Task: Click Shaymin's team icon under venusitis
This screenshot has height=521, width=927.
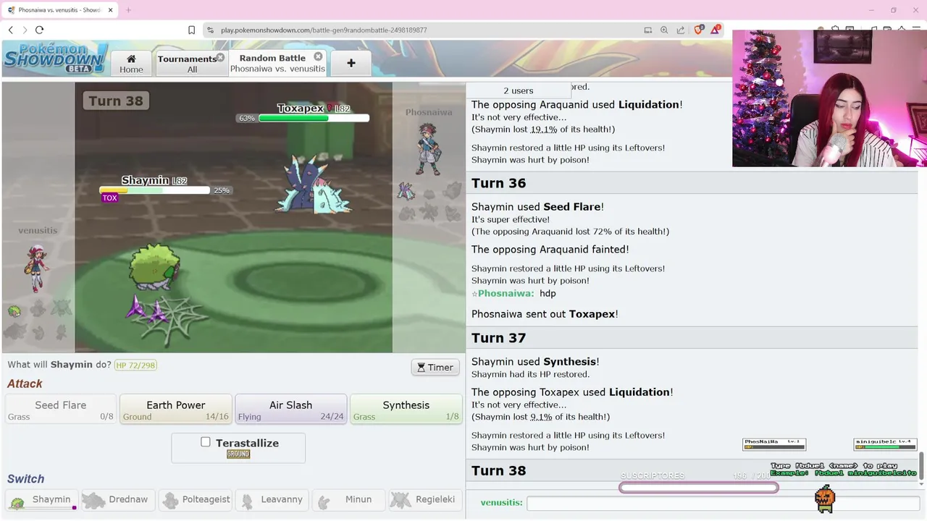Action: click(14, 311)
